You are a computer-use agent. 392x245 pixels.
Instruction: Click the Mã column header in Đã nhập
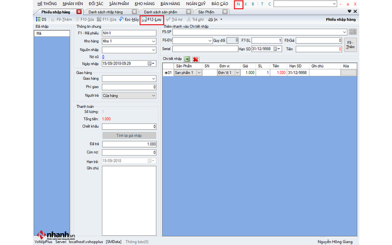coord(52,33)
